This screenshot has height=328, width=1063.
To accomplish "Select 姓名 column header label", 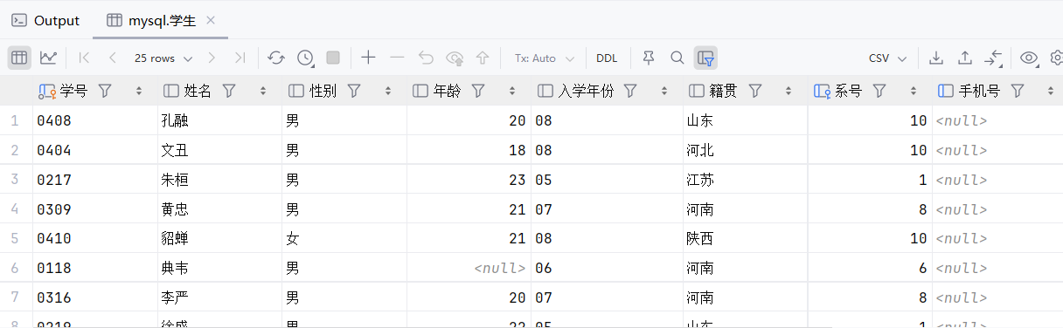I will pos(198,91).
